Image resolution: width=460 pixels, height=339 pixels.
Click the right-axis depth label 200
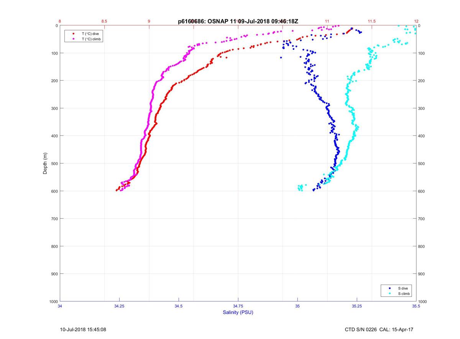coord(422,81)
